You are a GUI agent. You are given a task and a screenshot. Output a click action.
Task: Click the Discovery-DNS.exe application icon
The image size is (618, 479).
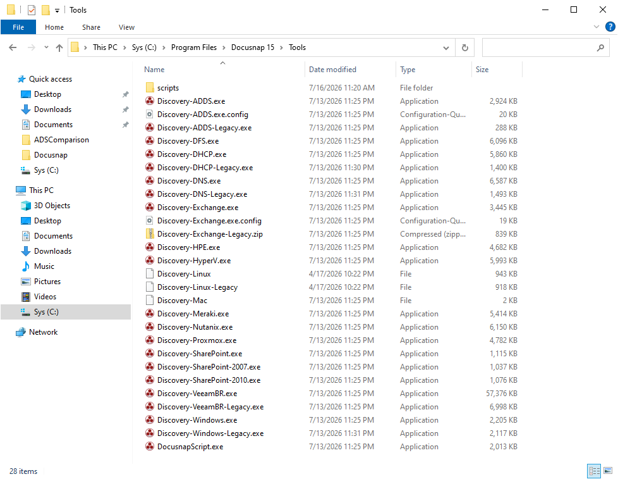[x=150, y=181]
